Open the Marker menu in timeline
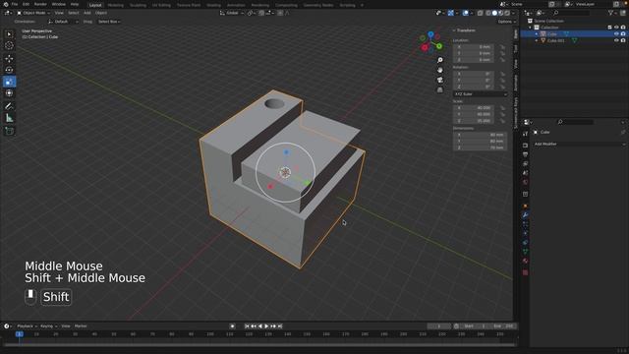Screen dimensions: 629x354 pos(81,326)
